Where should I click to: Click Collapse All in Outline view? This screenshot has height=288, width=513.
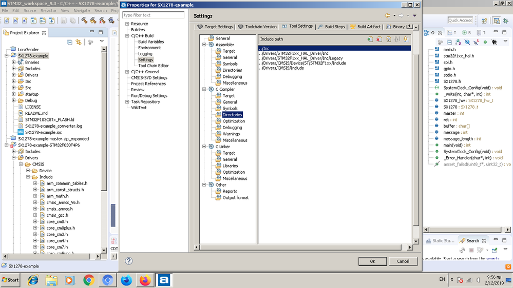coord(449,42)
